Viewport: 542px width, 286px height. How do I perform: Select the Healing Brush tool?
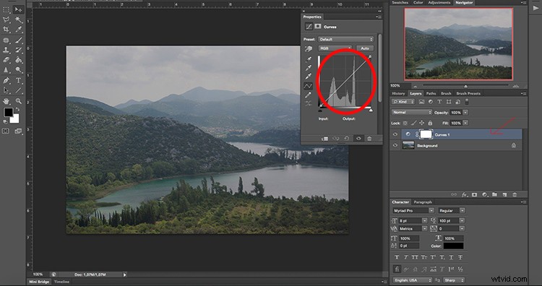[x=7, y=40]
